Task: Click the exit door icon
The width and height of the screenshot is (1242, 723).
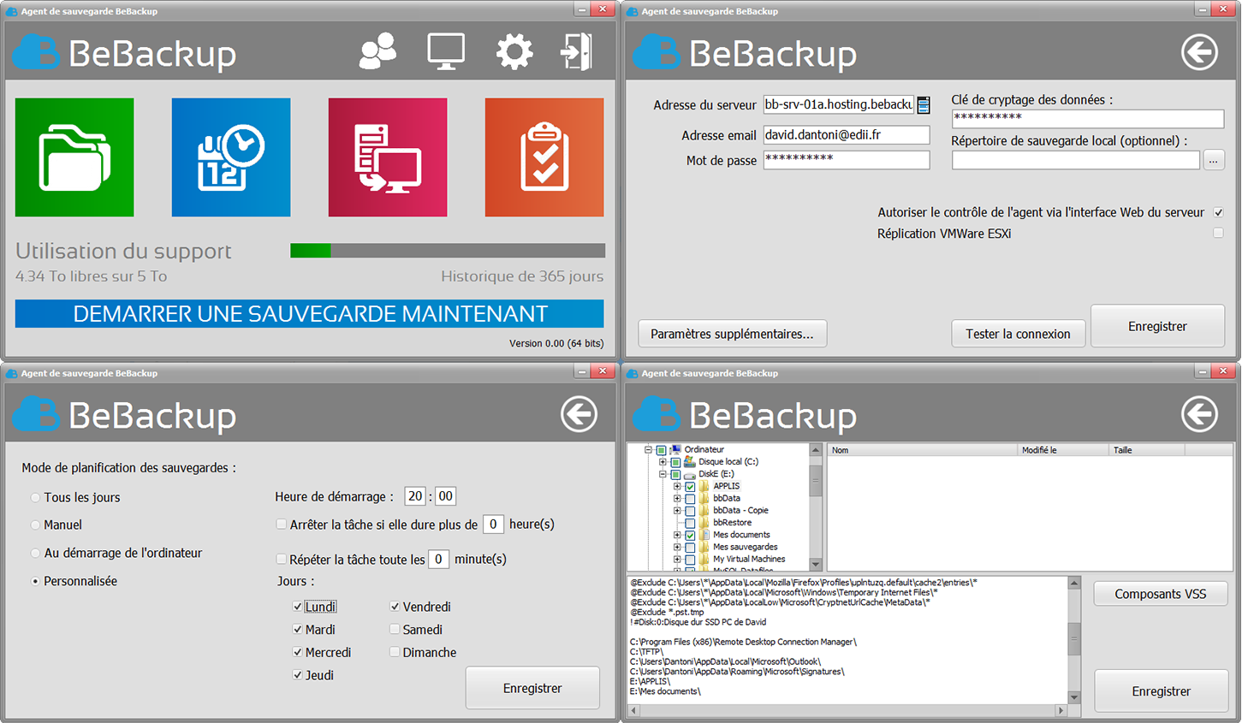Action: click(x=576, y=52)
